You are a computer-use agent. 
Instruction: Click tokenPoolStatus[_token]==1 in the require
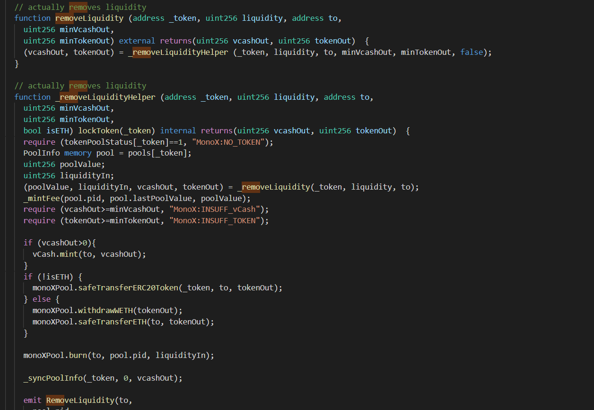124,142
